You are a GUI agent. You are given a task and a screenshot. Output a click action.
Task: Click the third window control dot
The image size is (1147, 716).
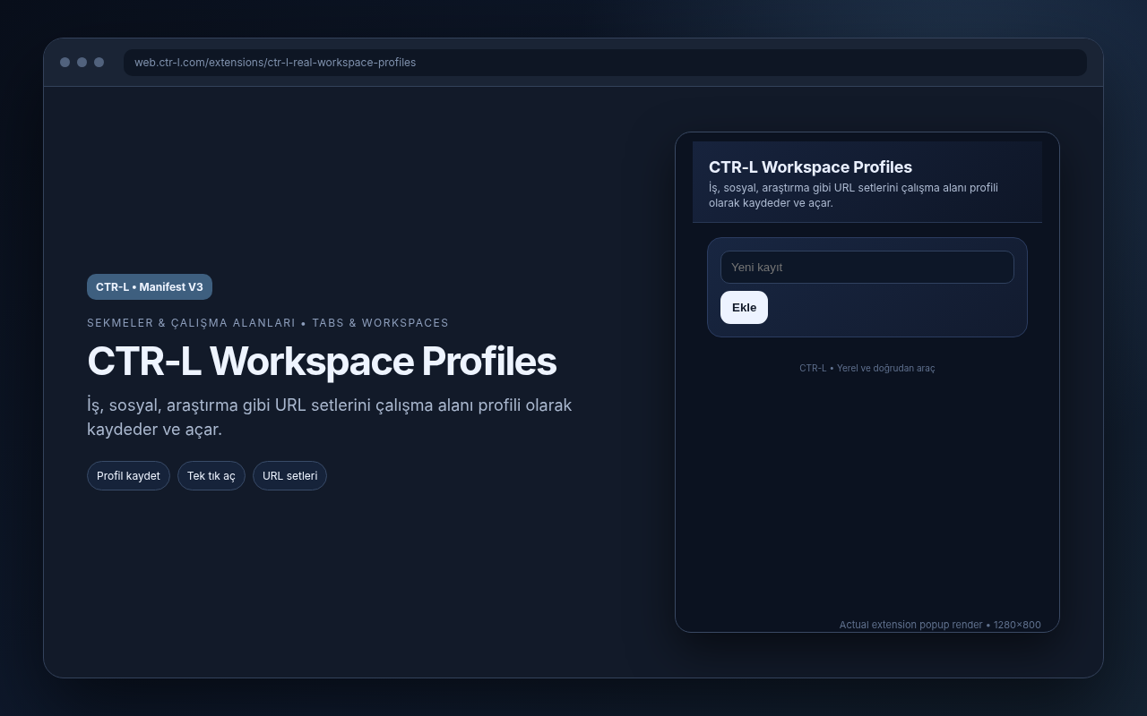pyautogui.click(x=99, y=62)
